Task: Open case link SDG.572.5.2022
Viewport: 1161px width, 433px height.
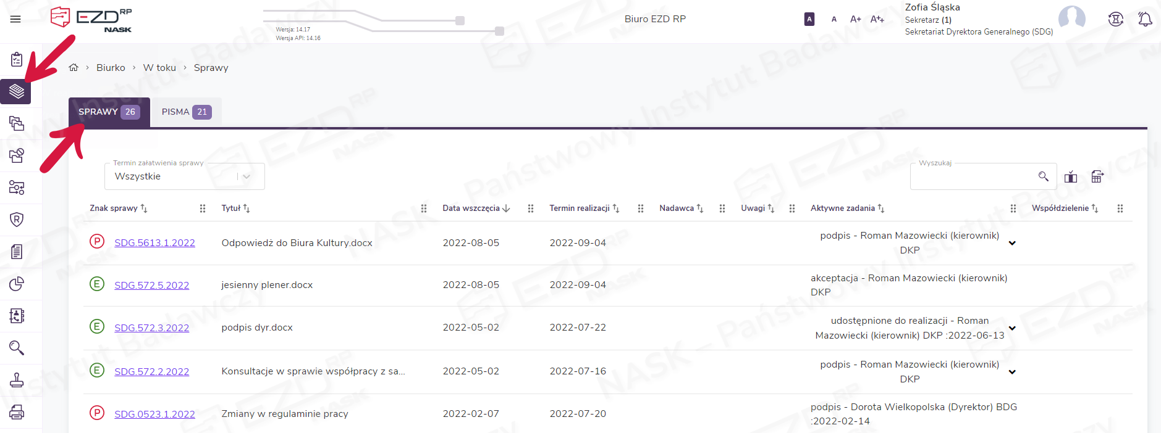Action: click(151, 286)
